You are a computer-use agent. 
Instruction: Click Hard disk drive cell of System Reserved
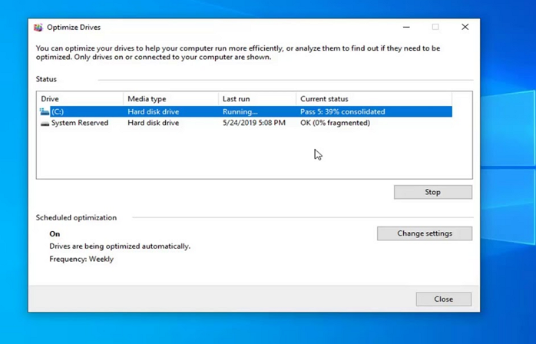pyautogui.click(x=153, y=123)
